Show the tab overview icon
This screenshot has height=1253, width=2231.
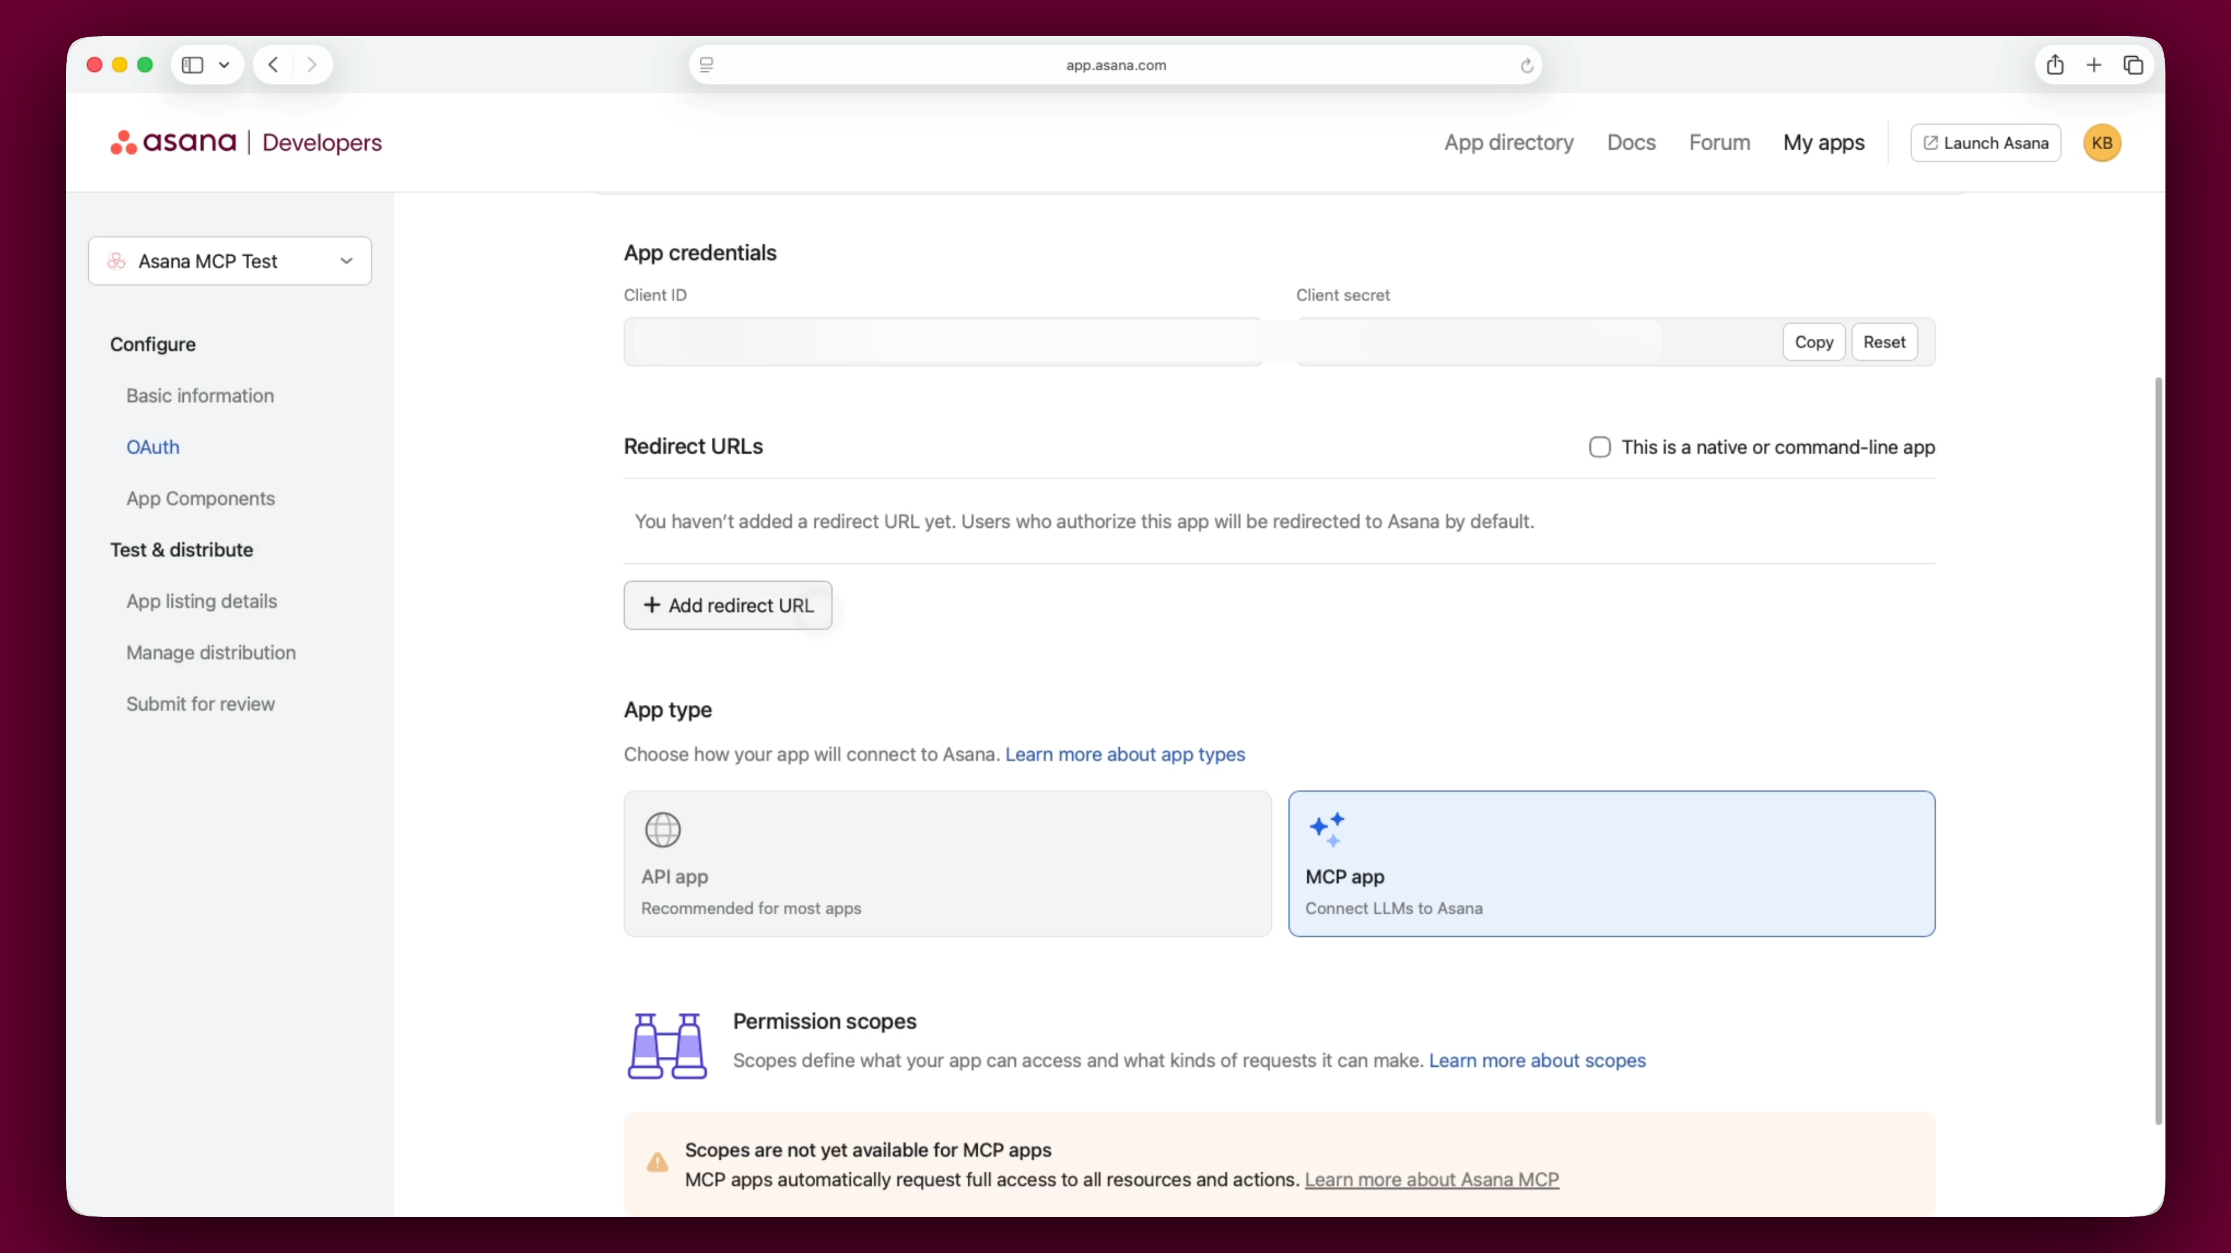pos(2132,65)
